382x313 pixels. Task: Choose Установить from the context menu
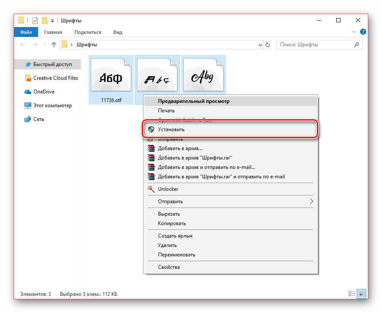point(171,129)
